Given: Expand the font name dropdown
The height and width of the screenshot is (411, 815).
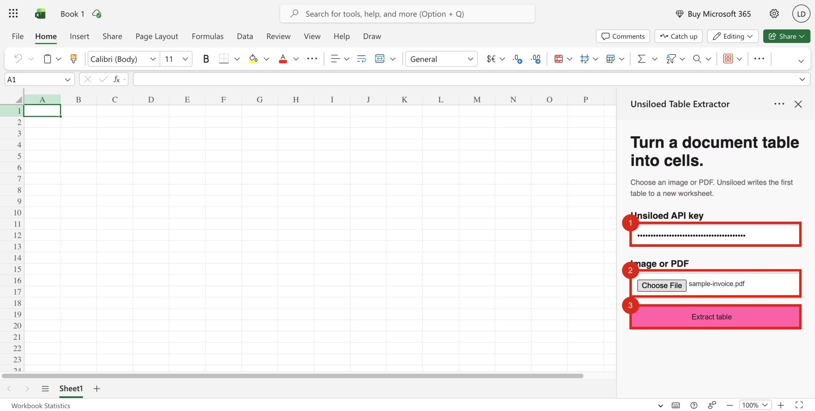Looking at the screenshot, I should tap(153, 59).
